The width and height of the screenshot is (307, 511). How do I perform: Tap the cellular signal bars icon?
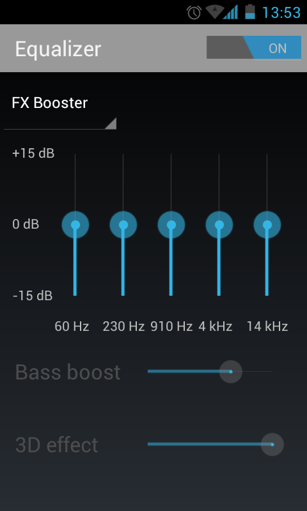tap(230, 12)
